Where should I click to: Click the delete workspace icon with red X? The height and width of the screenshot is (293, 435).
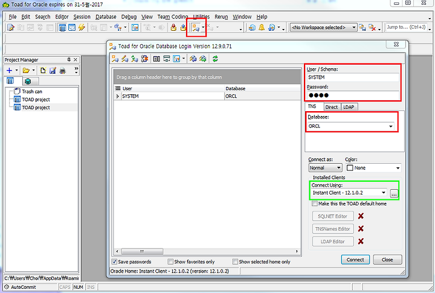coord(372,27)
